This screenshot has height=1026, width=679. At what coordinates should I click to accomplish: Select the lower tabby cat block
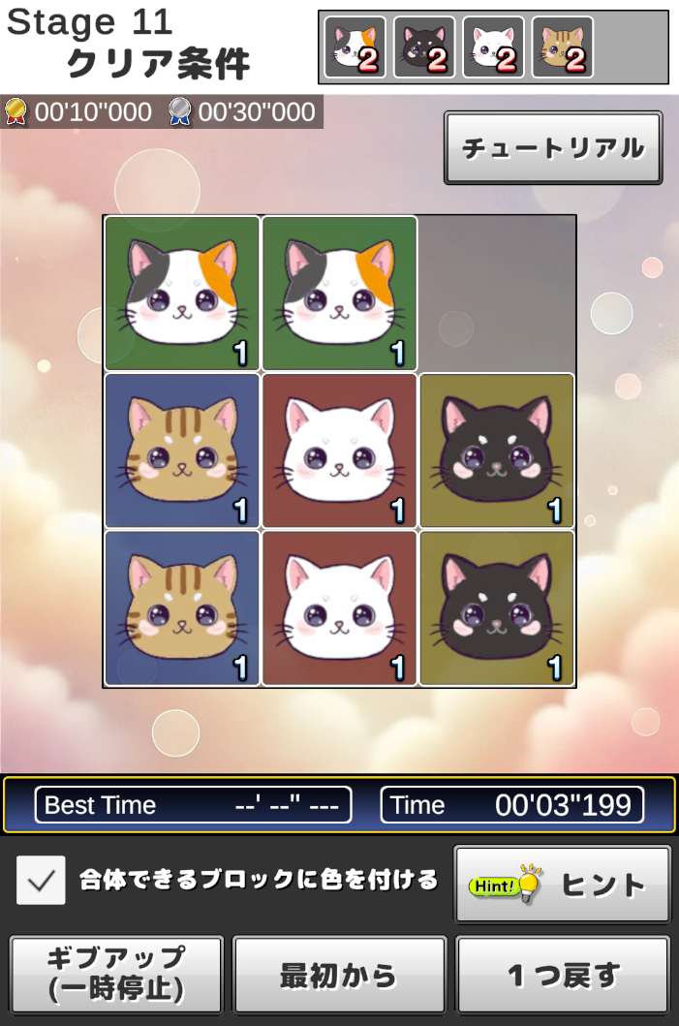(182, 608)
